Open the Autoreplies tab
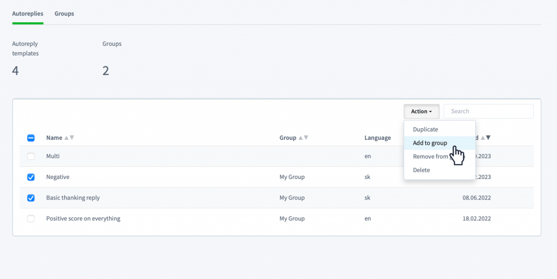This screenshot has width=557, height=279. click(28, 14)
